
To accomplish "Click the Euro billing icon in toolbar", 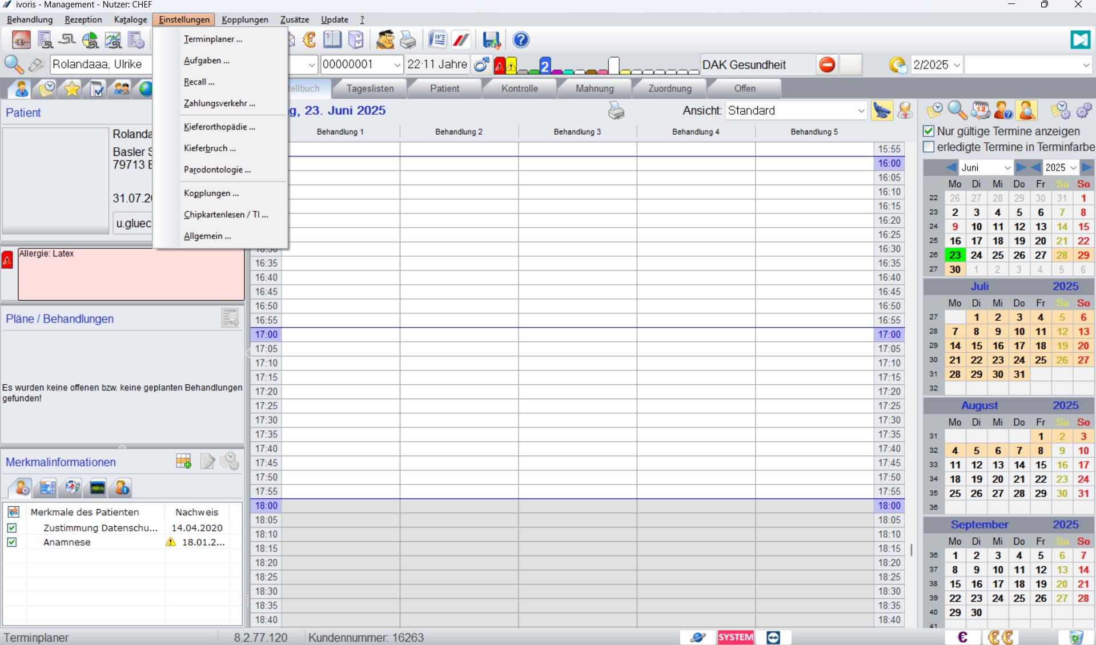I will coord(309,40).
